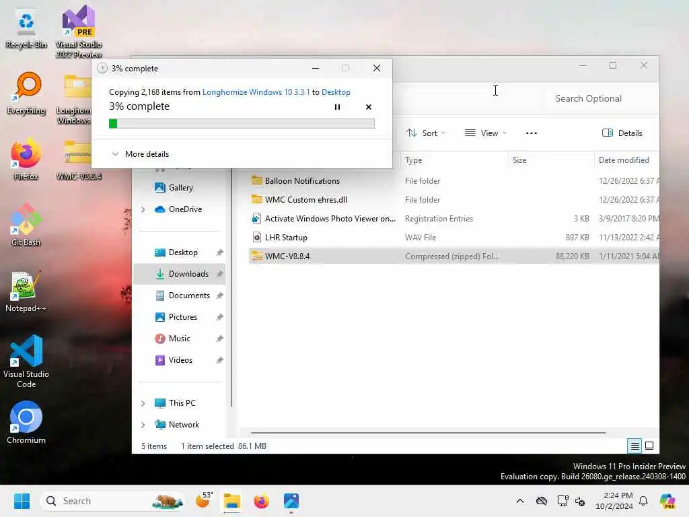The width and height of the screenshot is (689, 517).
Task: Open the 2:24 PM clock and calendar
Action: 614,501
